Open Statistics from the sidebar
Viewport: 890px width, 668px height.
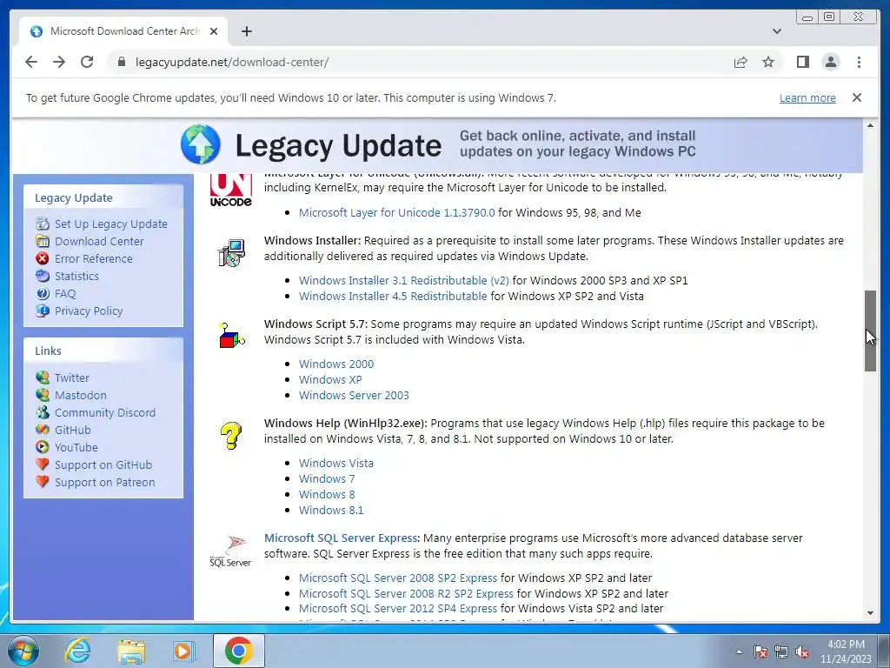[76, 276]
